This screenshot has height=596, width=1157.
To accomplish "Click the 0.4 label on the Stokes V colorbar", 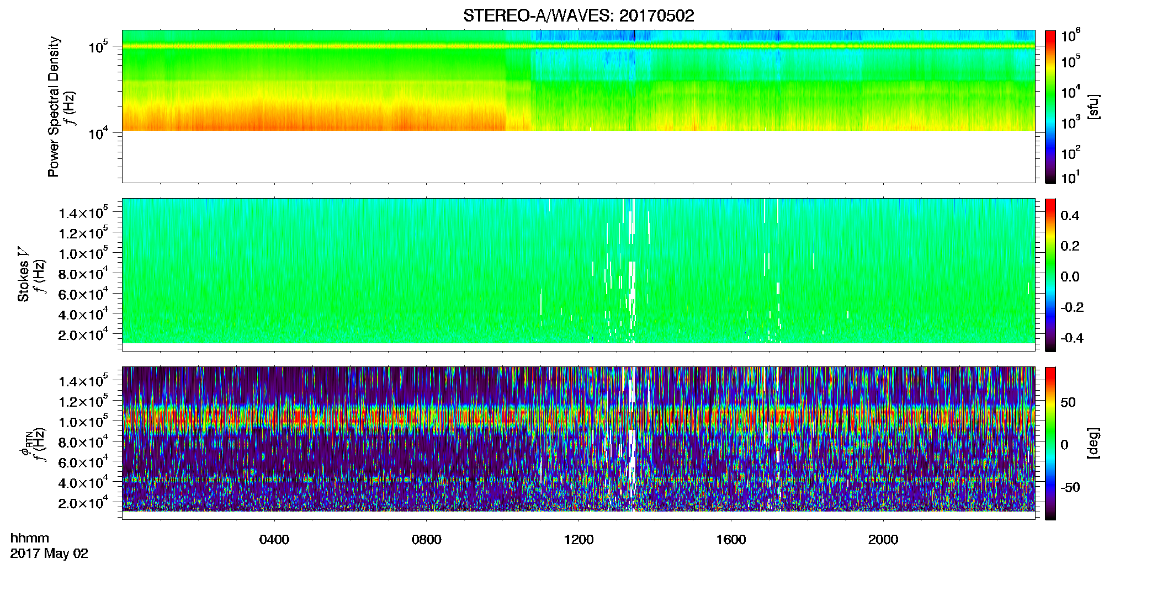I will 1070,216.
